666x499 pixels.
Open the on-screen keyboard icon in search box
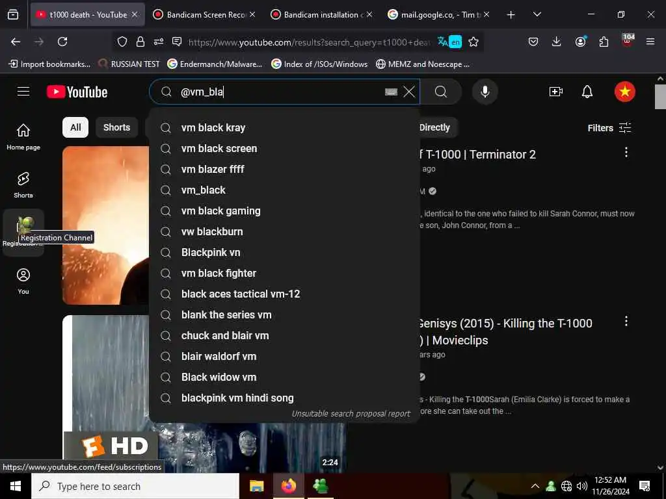click(x=391, y=92)
